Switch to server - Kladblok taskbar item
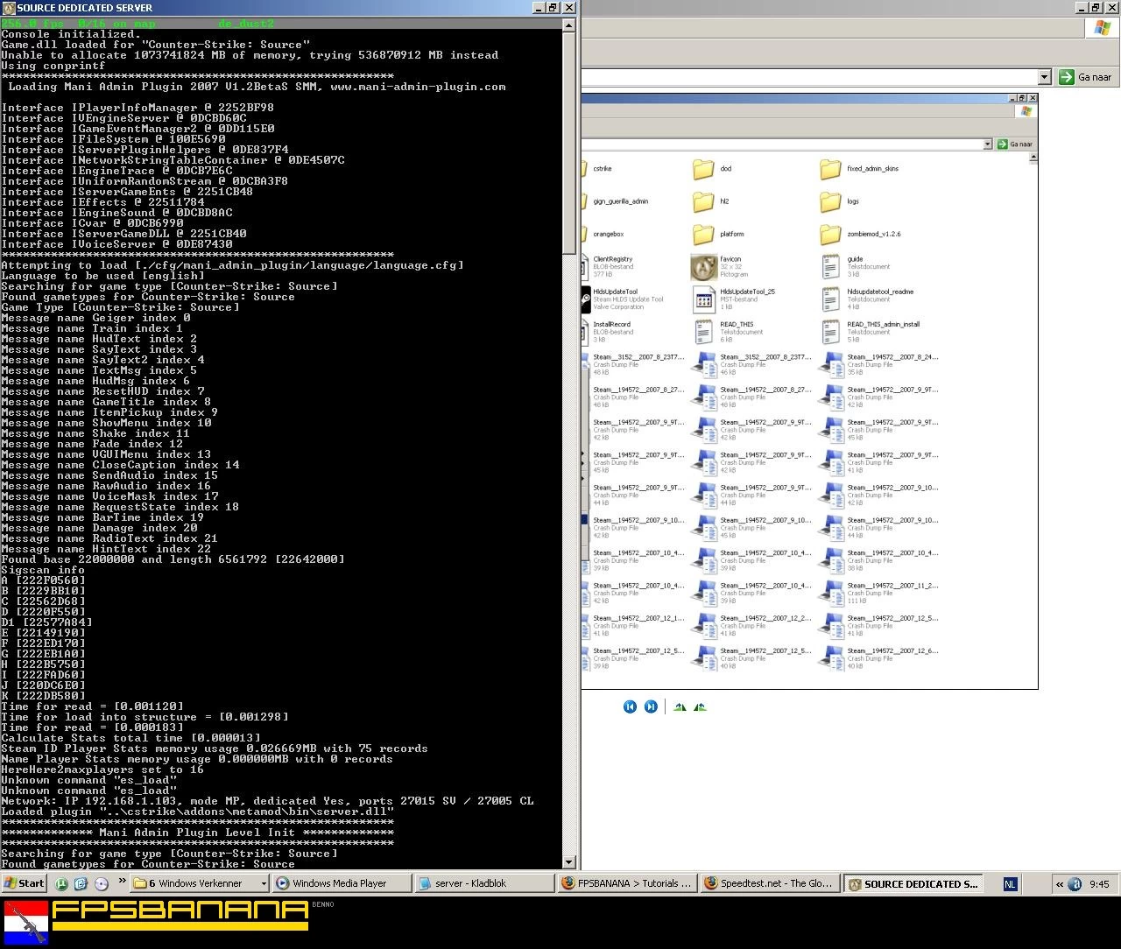Image resolution: width=1121 pixels, height=949 pixels. pyautogui.click(x=483, y=883)
